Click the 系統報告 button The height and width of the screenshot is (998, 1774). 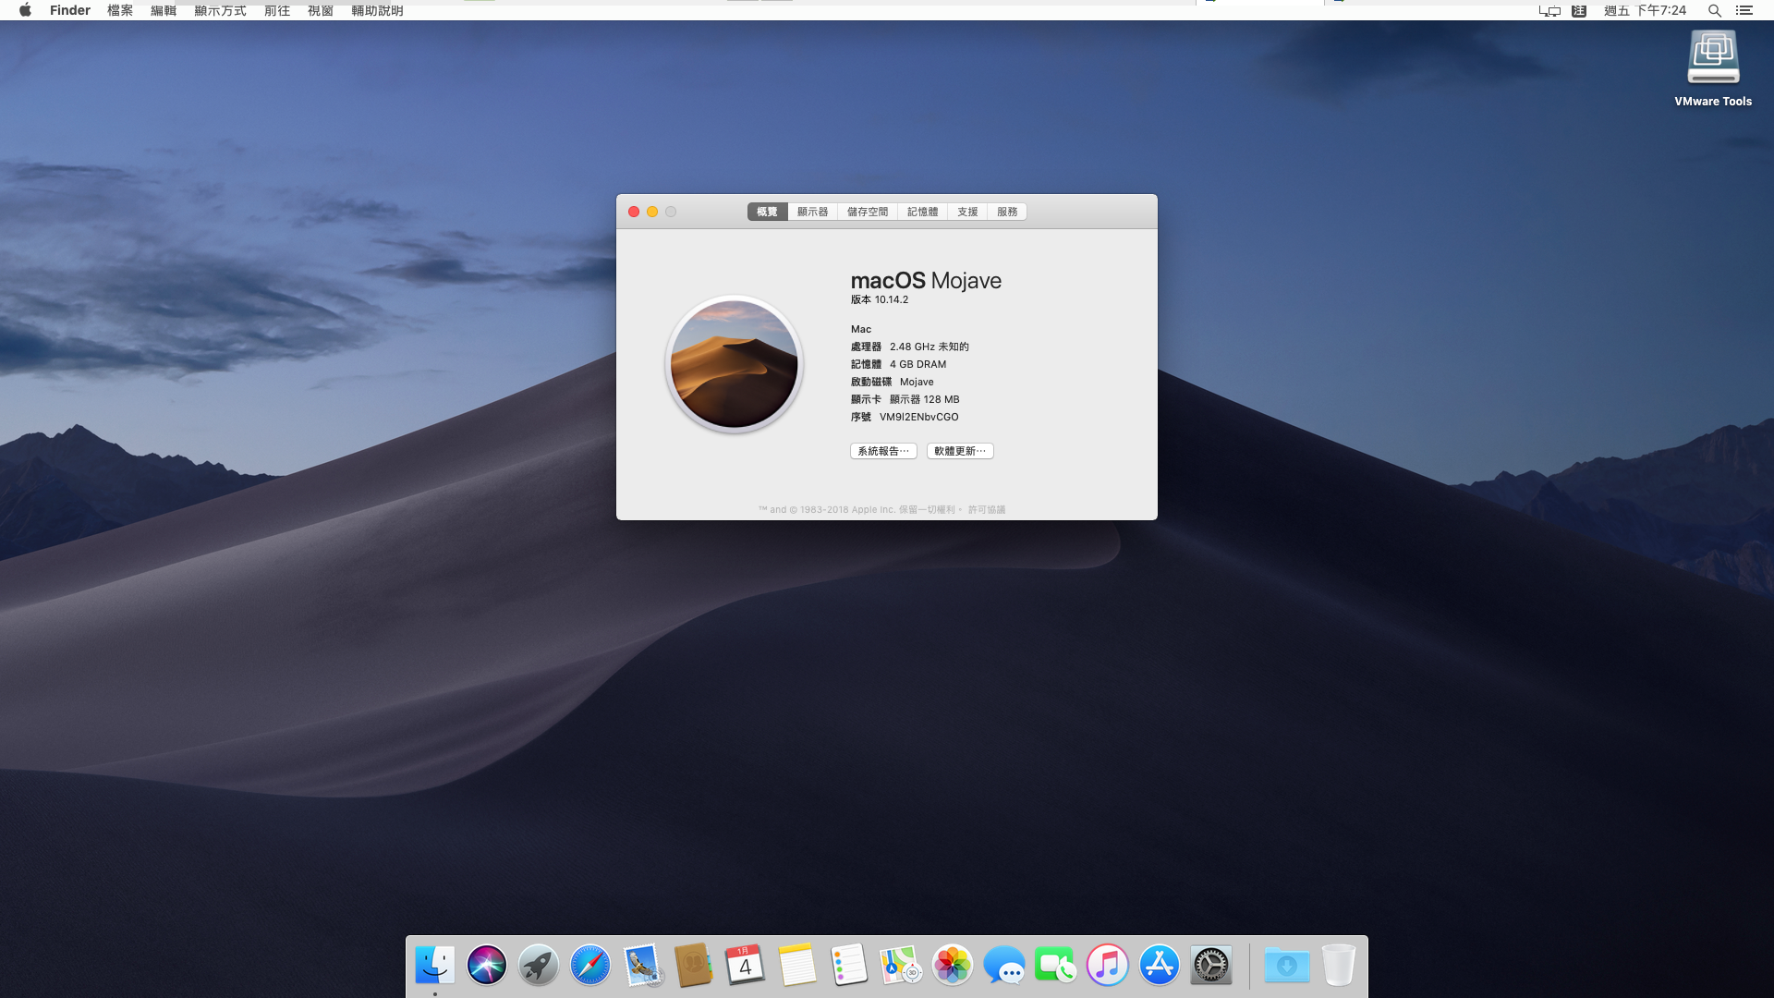tap(883, 451)
